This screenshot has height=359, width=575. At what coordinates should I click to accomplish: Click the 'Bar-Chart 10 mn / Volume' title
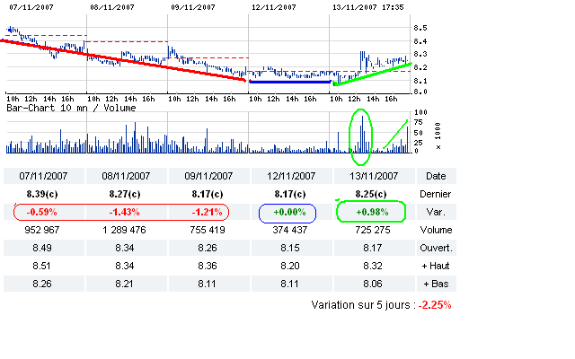click(x=71, y=108)
